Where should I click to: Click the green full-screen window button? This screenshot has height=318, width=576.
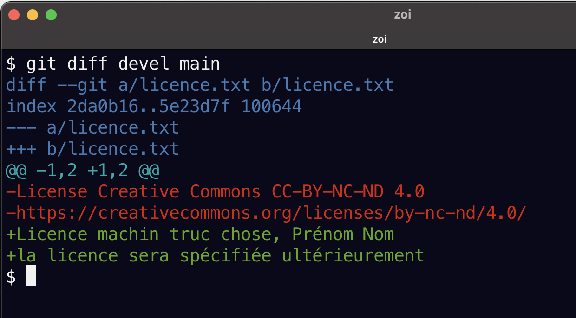pos(51,15)
